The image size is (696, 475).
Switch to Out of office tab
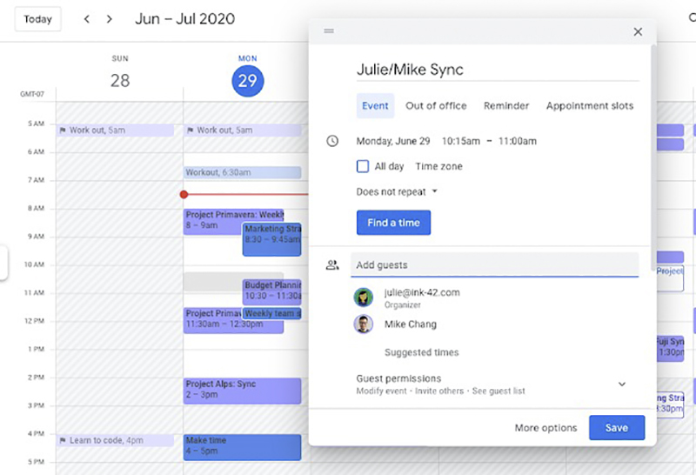click(x=436, y=105)
